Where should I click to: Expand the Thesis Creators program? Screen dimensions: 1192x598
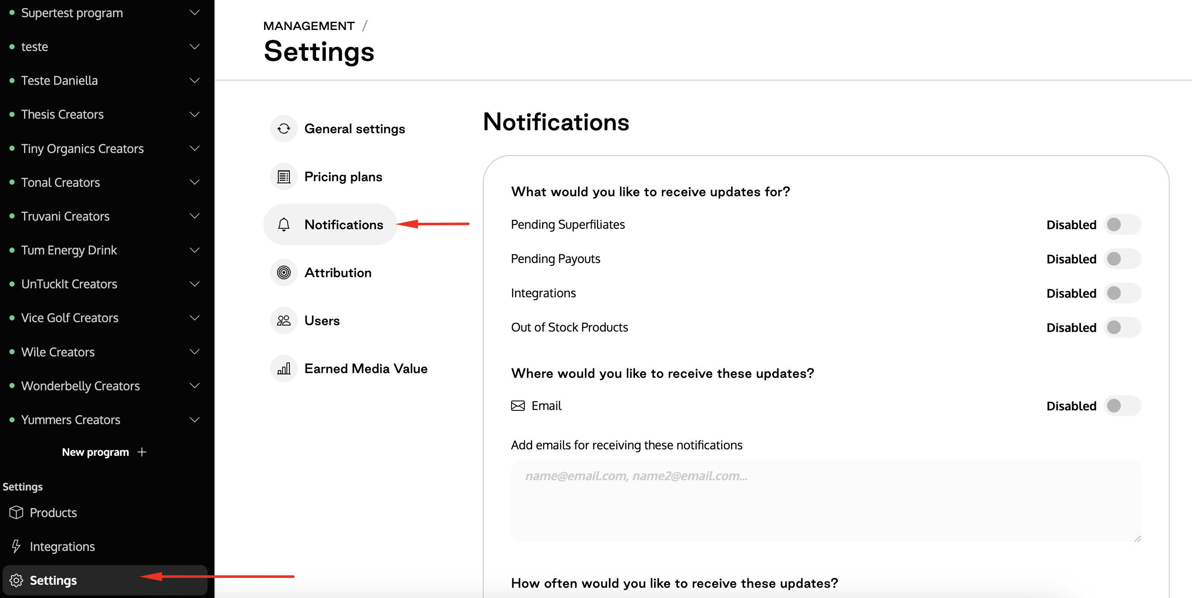click(x=195, y=114)
